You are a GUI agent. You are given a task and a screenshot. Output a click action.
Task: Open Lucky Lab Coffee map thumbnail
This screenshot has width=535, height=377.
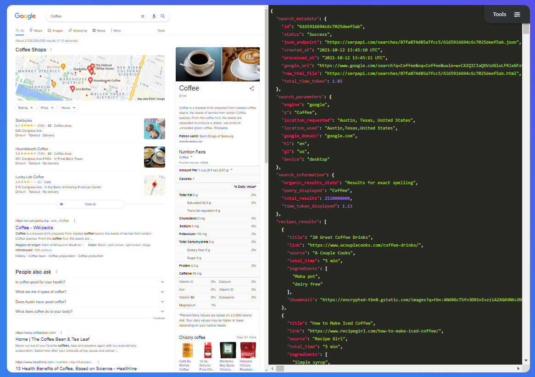click(x=155, y=185)
